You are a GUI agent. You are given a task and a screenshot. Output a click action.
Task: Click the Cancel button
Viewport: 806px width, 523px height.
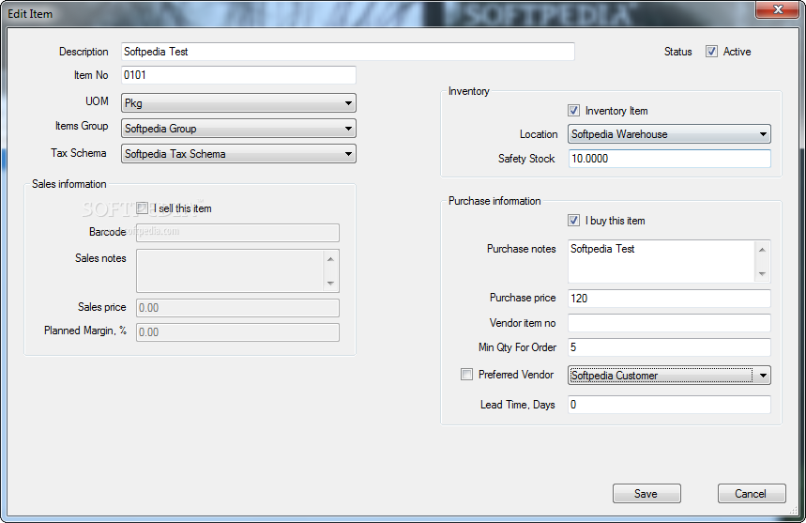[752, 494]
